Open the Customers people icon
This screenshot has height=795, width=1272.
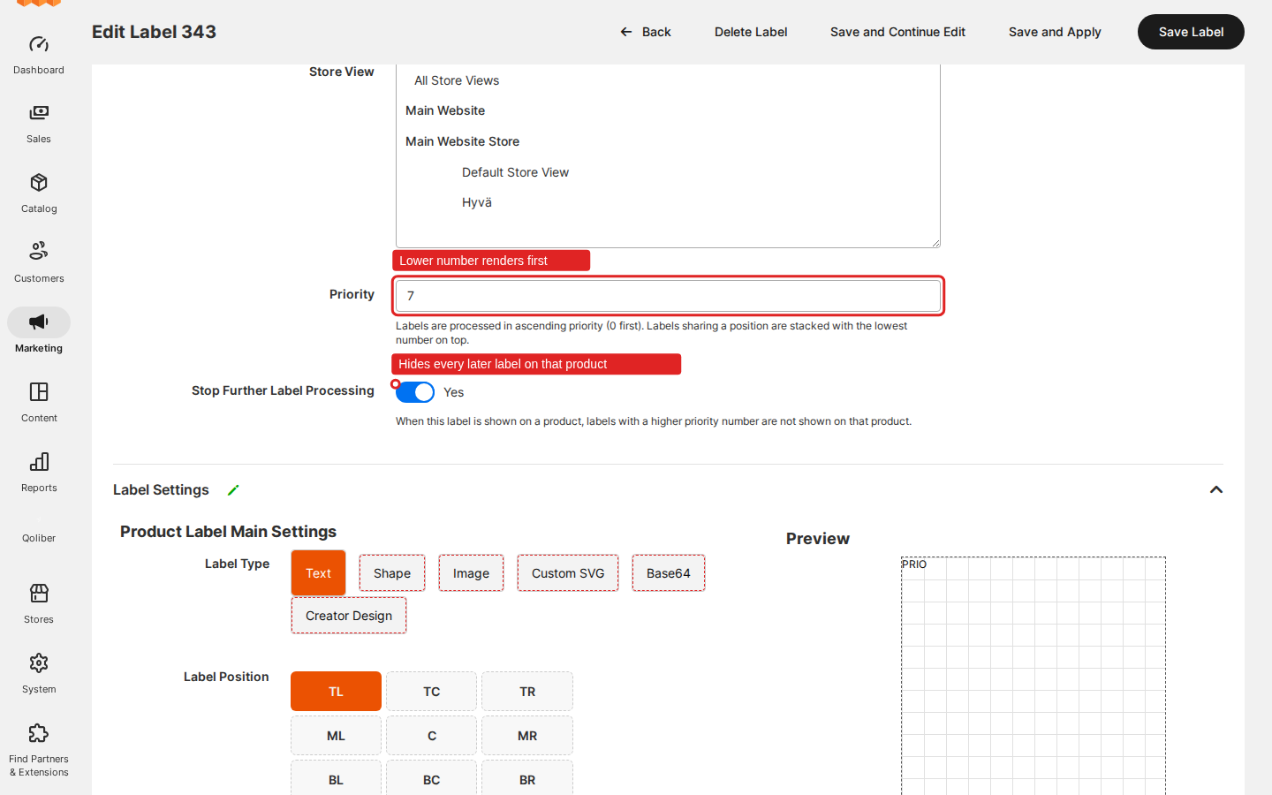tap(39, 252)
